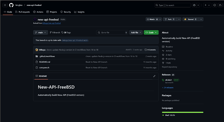Image resolution: width=224 pixels, height=122 pixels.
Task: Open the d6e667c commit hash link
Action: point(129,50)
